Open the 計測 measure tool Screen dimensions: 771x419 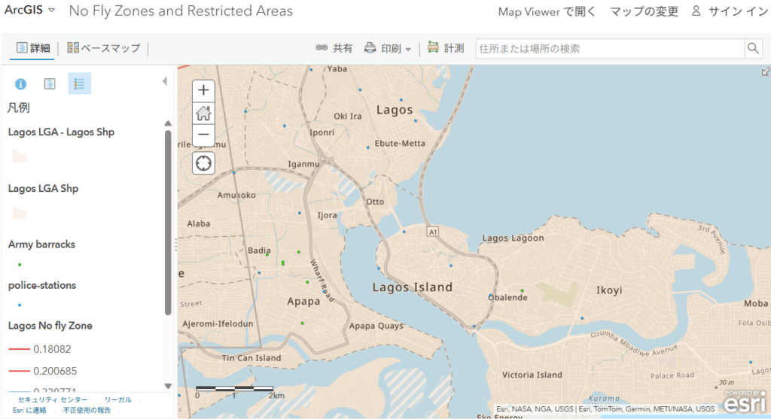tap(445, 48)
